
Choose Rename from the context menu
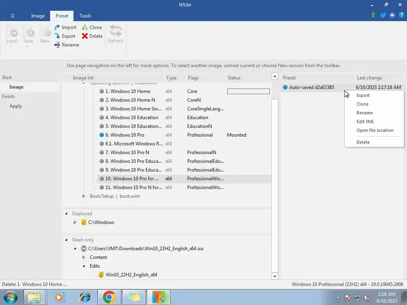click(x=374, y=113)
